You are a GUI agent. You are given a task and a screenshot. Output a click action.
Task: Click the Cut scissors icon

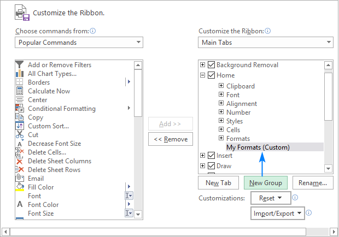(x=20, y=135)
